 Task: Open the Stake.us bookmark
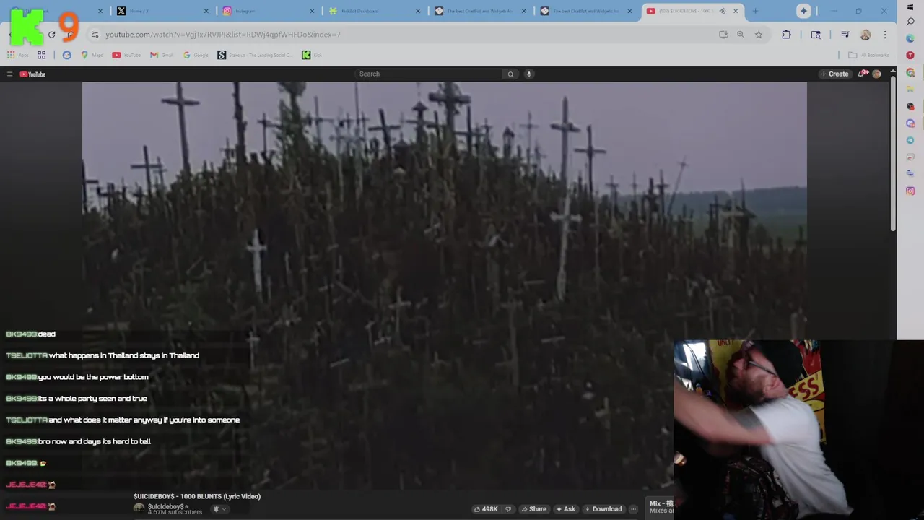tap(256, 55)
